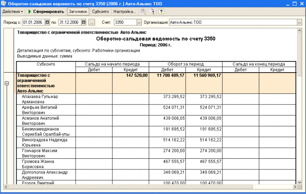306x194 pixels.
Task: Click the Счет field 3350
Action: [125, 22]
